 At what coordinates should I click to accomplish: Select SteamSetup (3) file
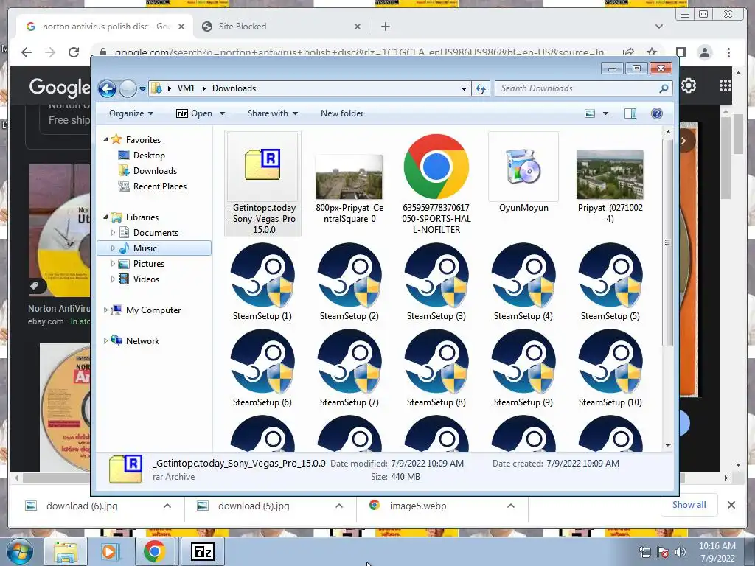click(x=436, y=282)
